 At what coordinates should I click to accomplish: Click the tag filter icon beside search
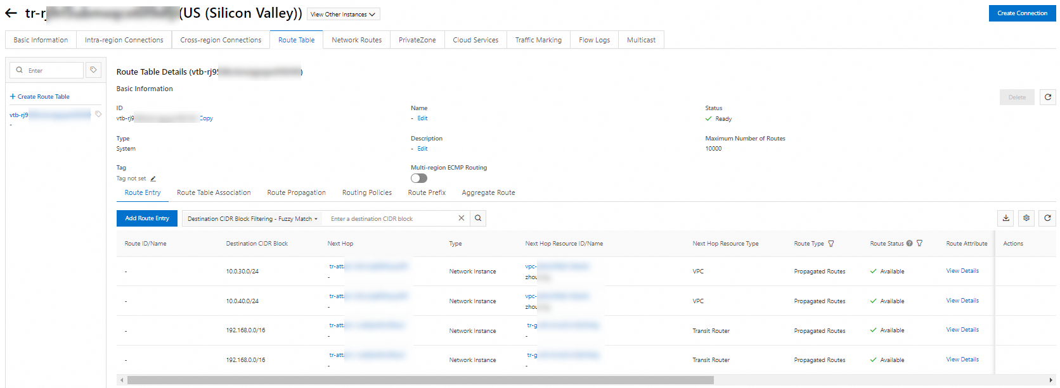pos(93,70)
